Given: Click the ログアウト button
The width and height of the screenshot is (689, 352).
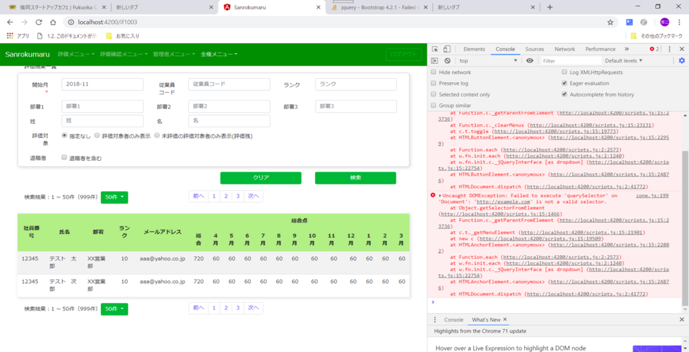Looking at the screenshot, I should [x=404, y=54].
